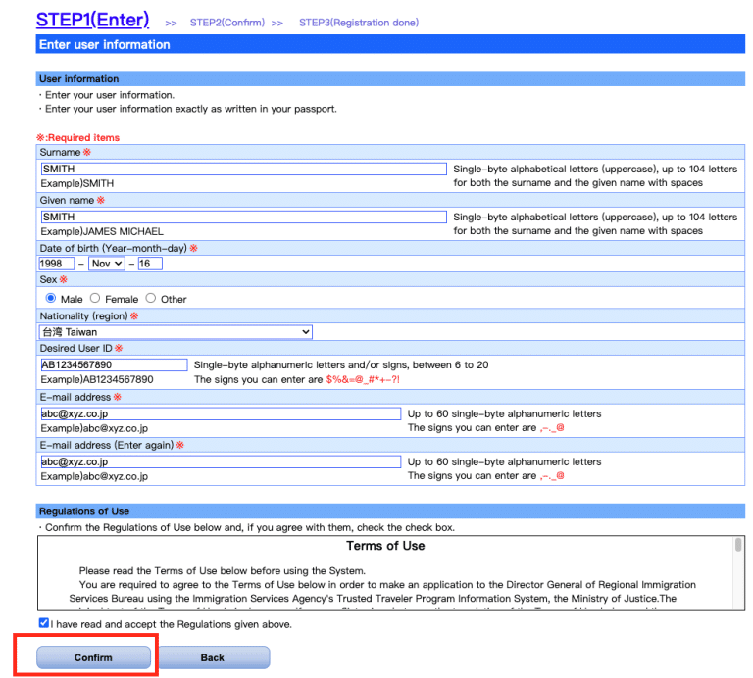Click the first E-mail address field
Screen dimensions: 753x678
[220, 413]
